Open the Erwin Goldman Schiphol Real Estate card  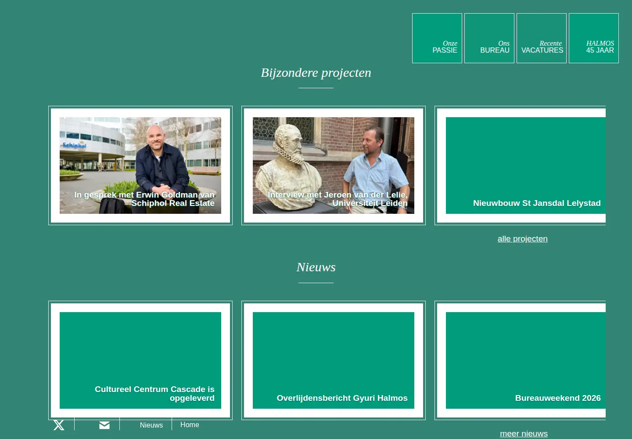tap(140, 166)
